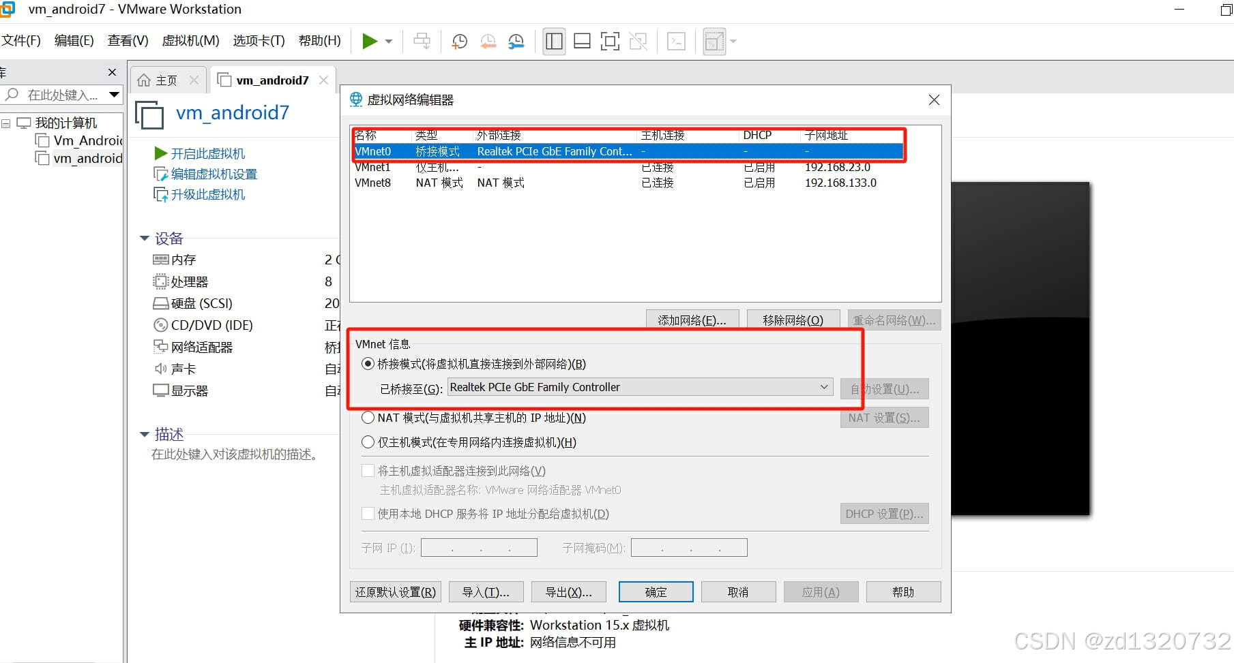This screenshot has height=663, width=1234.
Task: Open the 编辑(E) menu
Action: tap(74, 41)
